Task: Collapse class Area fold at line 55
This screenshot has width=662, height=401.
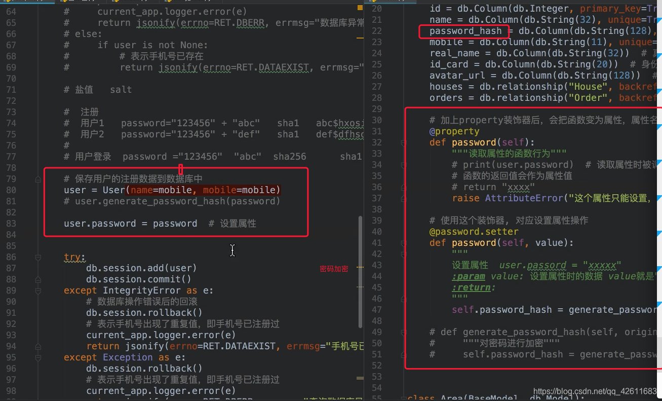Action: [403, 399]
